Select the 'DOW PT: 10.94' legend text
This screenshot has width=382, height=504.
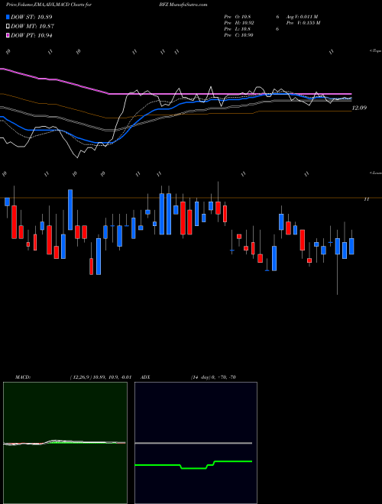31,35
